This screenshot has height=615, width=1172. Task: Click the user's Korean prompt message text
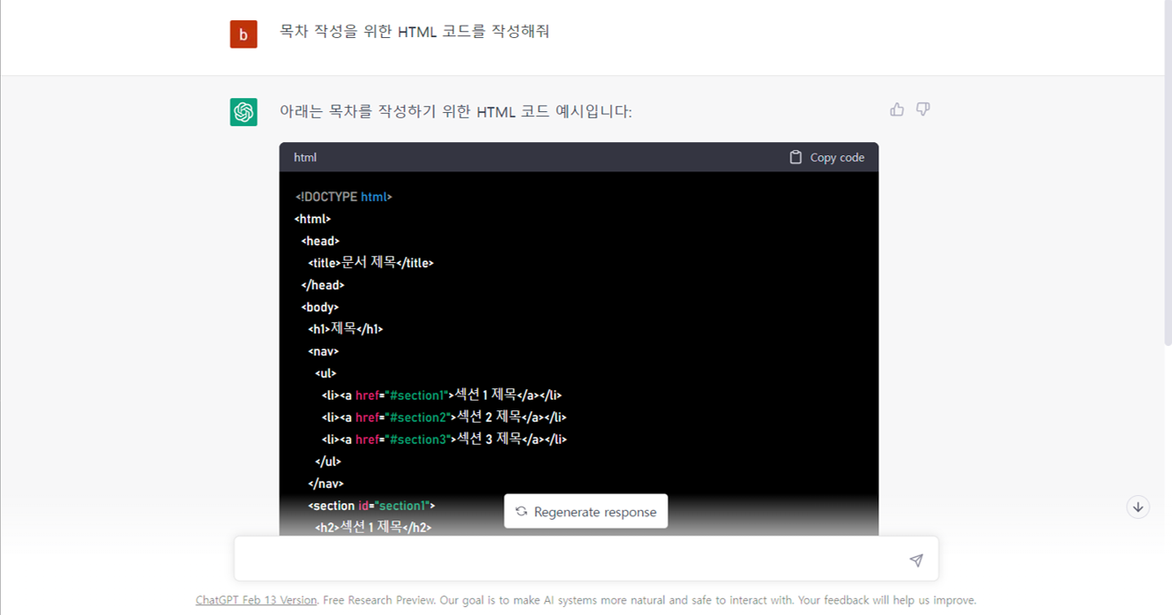click(x=415, y=31)
